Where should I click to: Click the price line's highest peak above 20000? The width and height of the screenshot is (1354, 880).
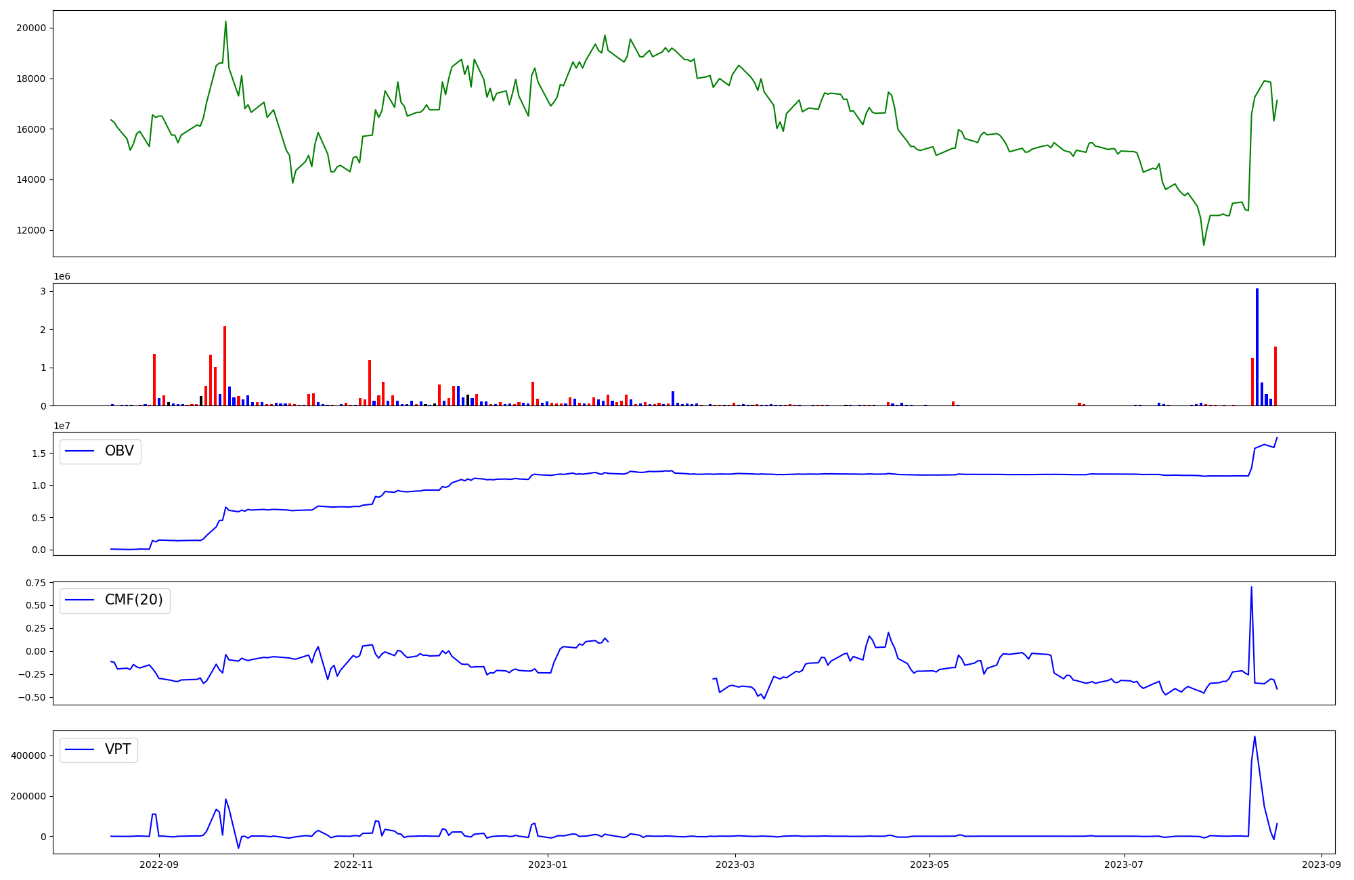(x=225, y=22)
